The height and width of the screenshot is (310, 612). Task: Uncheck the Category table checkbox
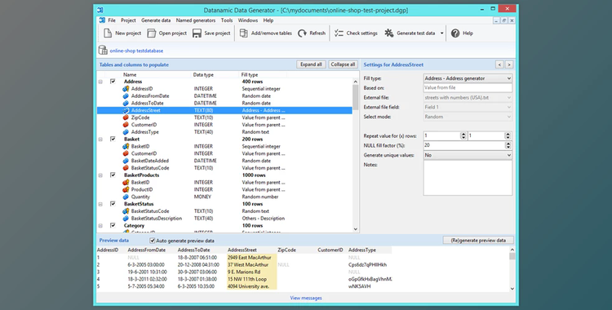pos(113,225)
